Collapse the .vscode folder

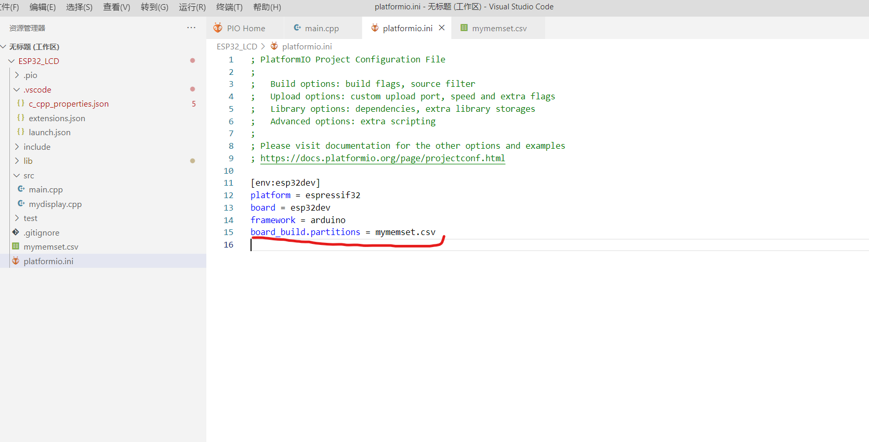tap(17, 89)
